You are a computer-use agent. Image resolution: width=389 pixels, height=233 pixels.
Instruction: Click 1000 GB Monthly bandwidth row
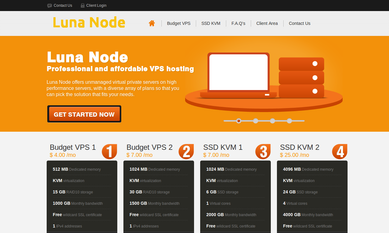(x=82, y=203)
